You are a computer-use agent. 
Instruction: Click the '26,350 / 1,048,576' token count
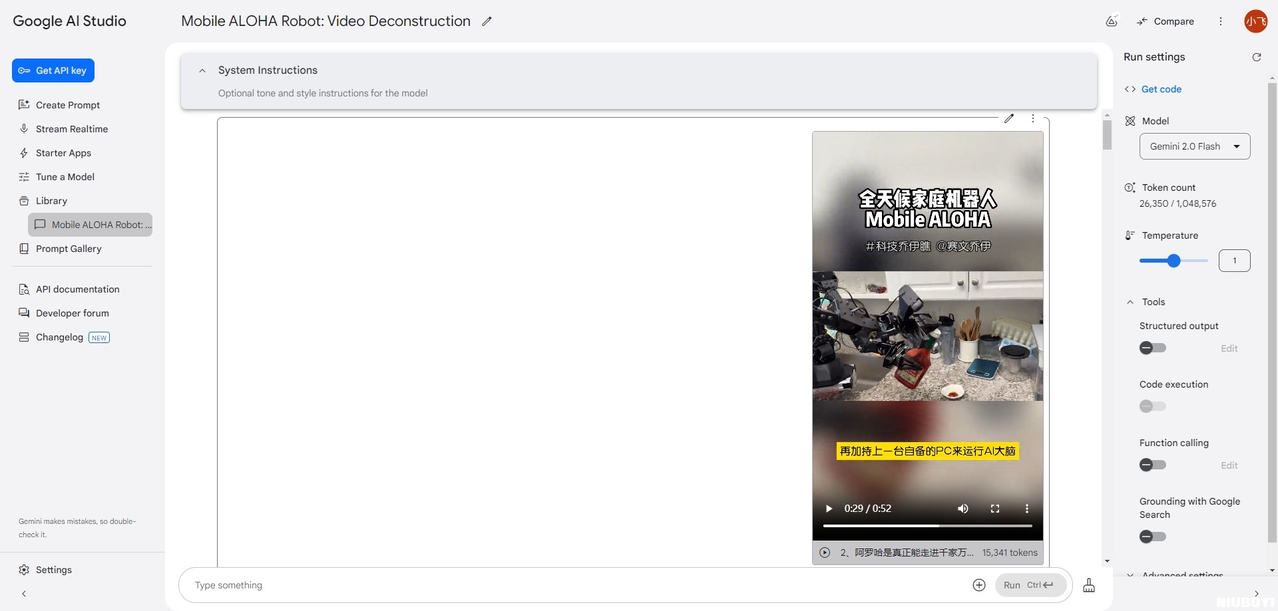(1177, 203)
